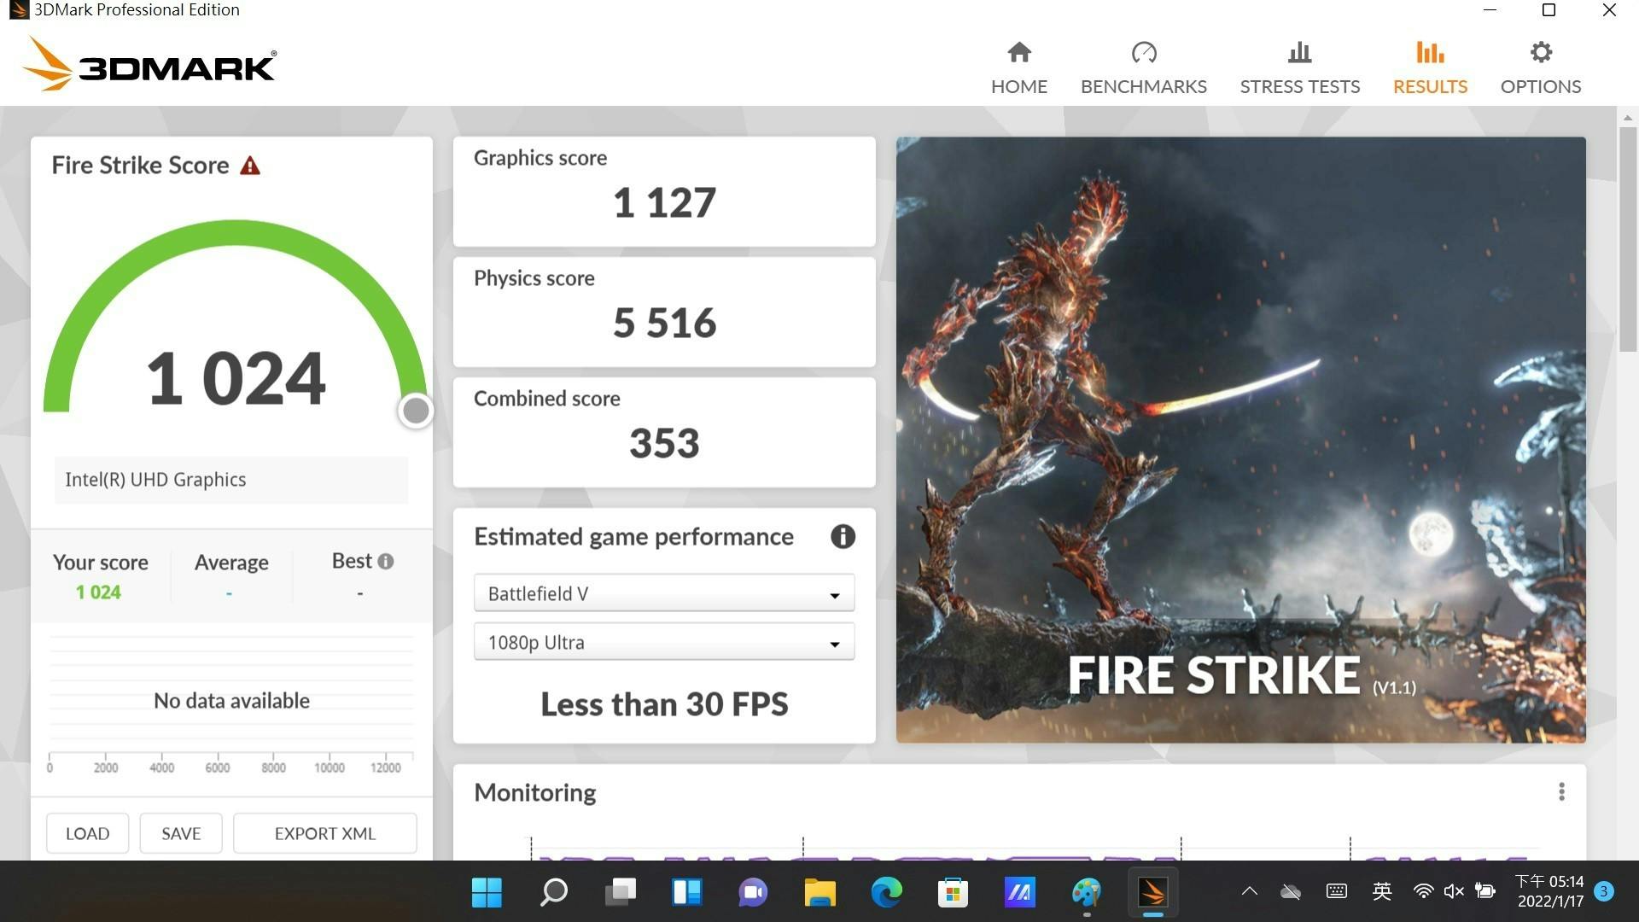Click the Best score info icon
1639x922 pixels.
[386, 561]
